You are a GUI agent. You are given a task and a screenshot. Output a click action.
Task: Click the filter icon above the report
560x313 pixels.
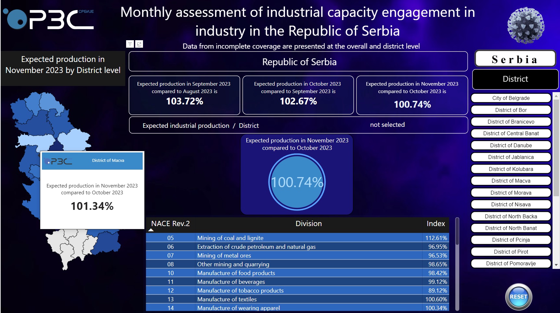coord(130,43)
